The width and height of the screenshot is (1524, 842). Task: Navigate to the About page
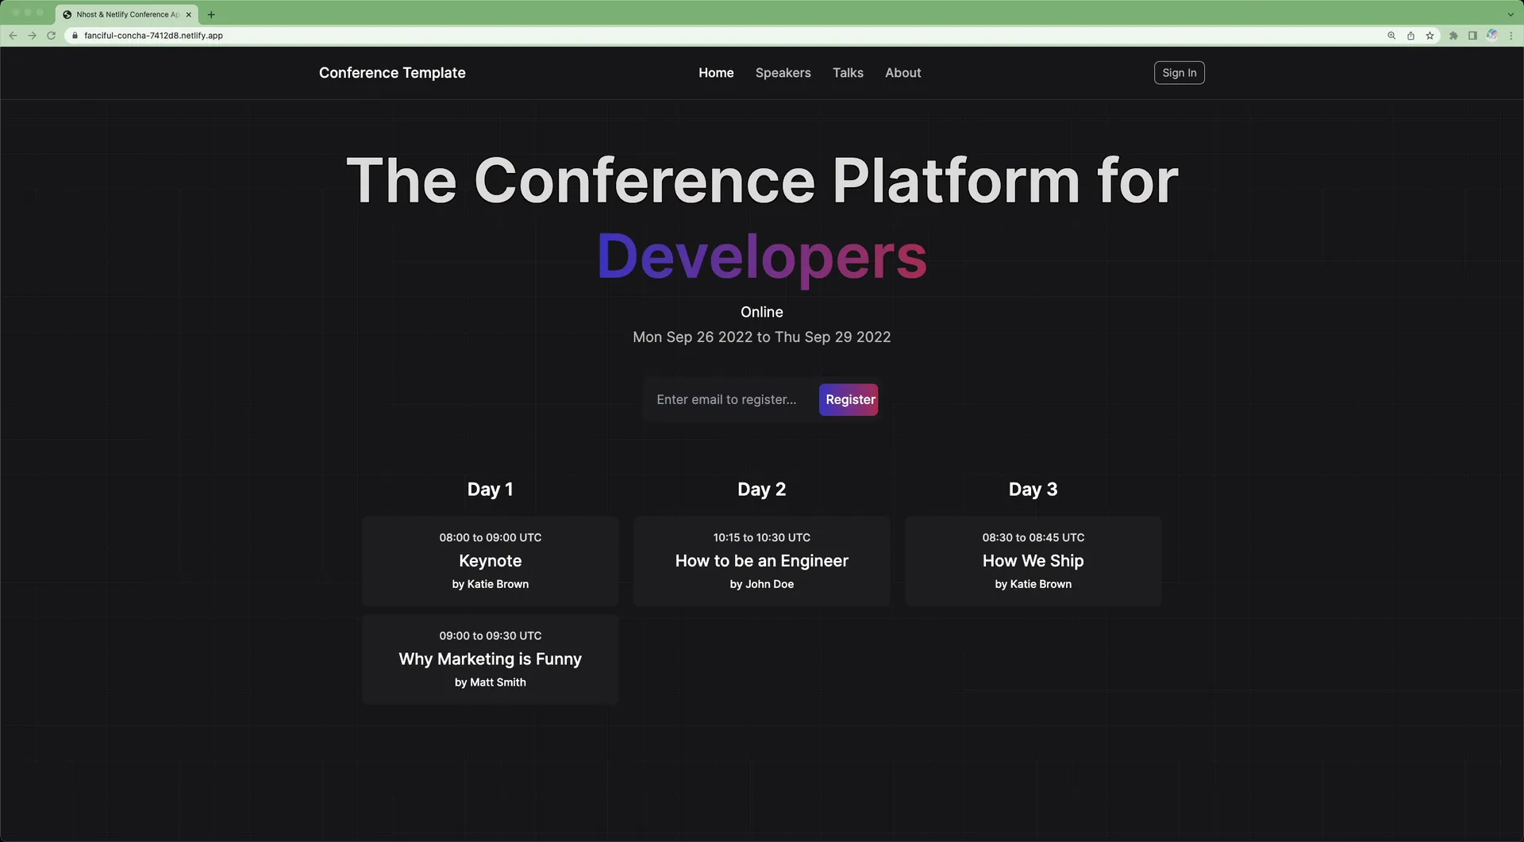point(902,73)
